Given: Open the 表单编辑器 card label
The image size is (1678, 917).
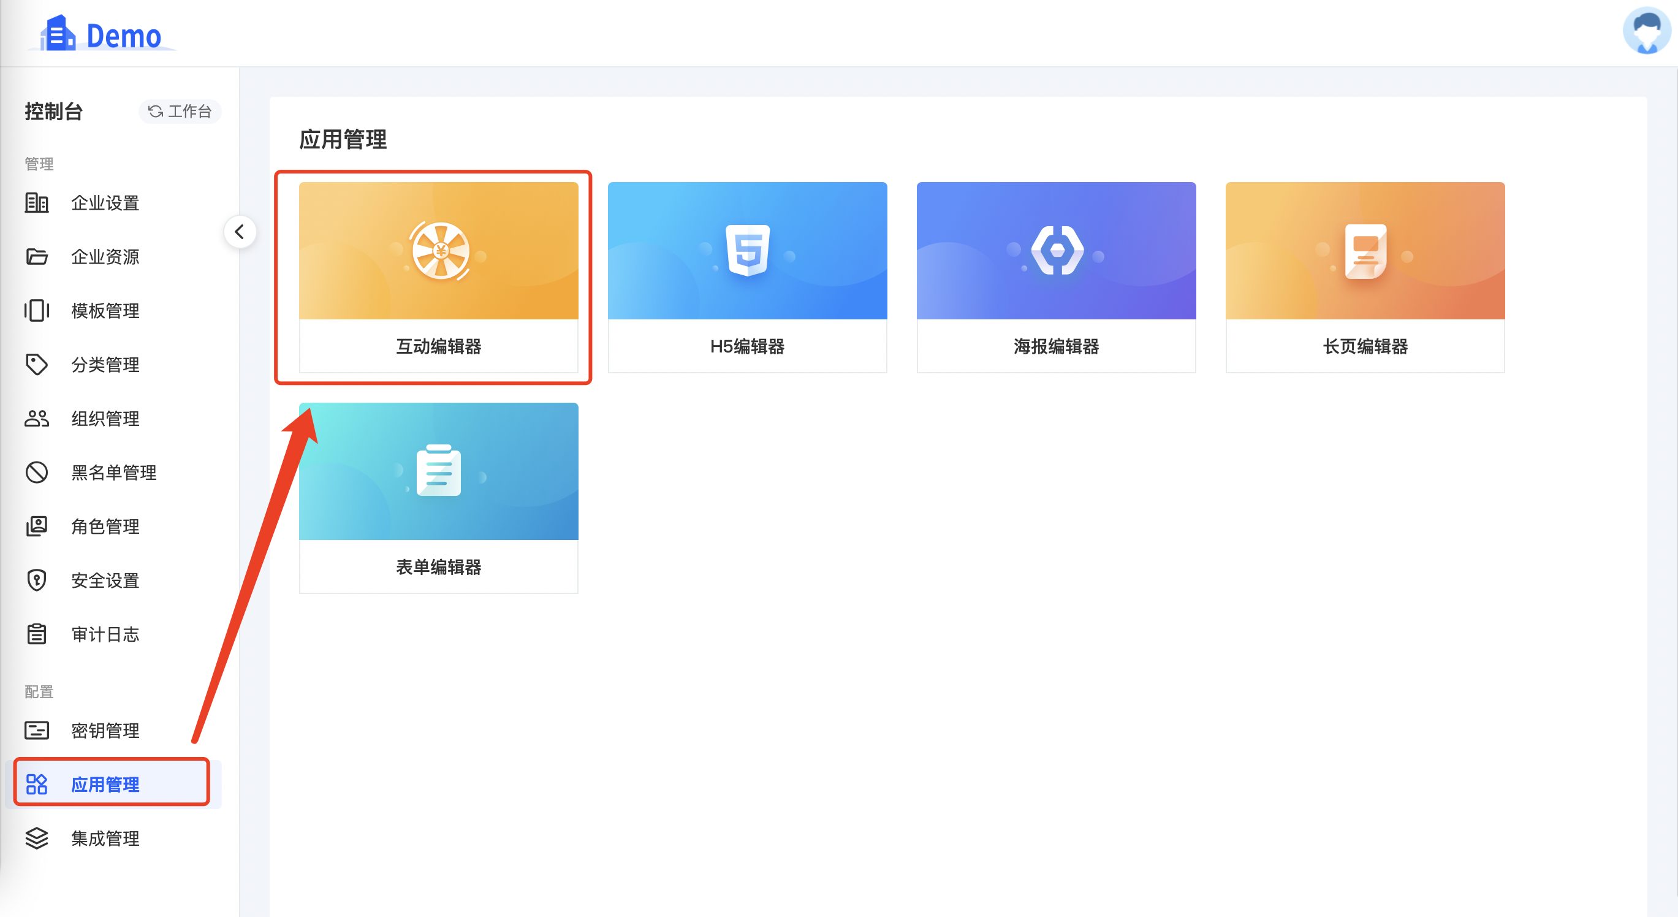Looking at the screenshot, I should pyautogui.click(x=438, y=567).
